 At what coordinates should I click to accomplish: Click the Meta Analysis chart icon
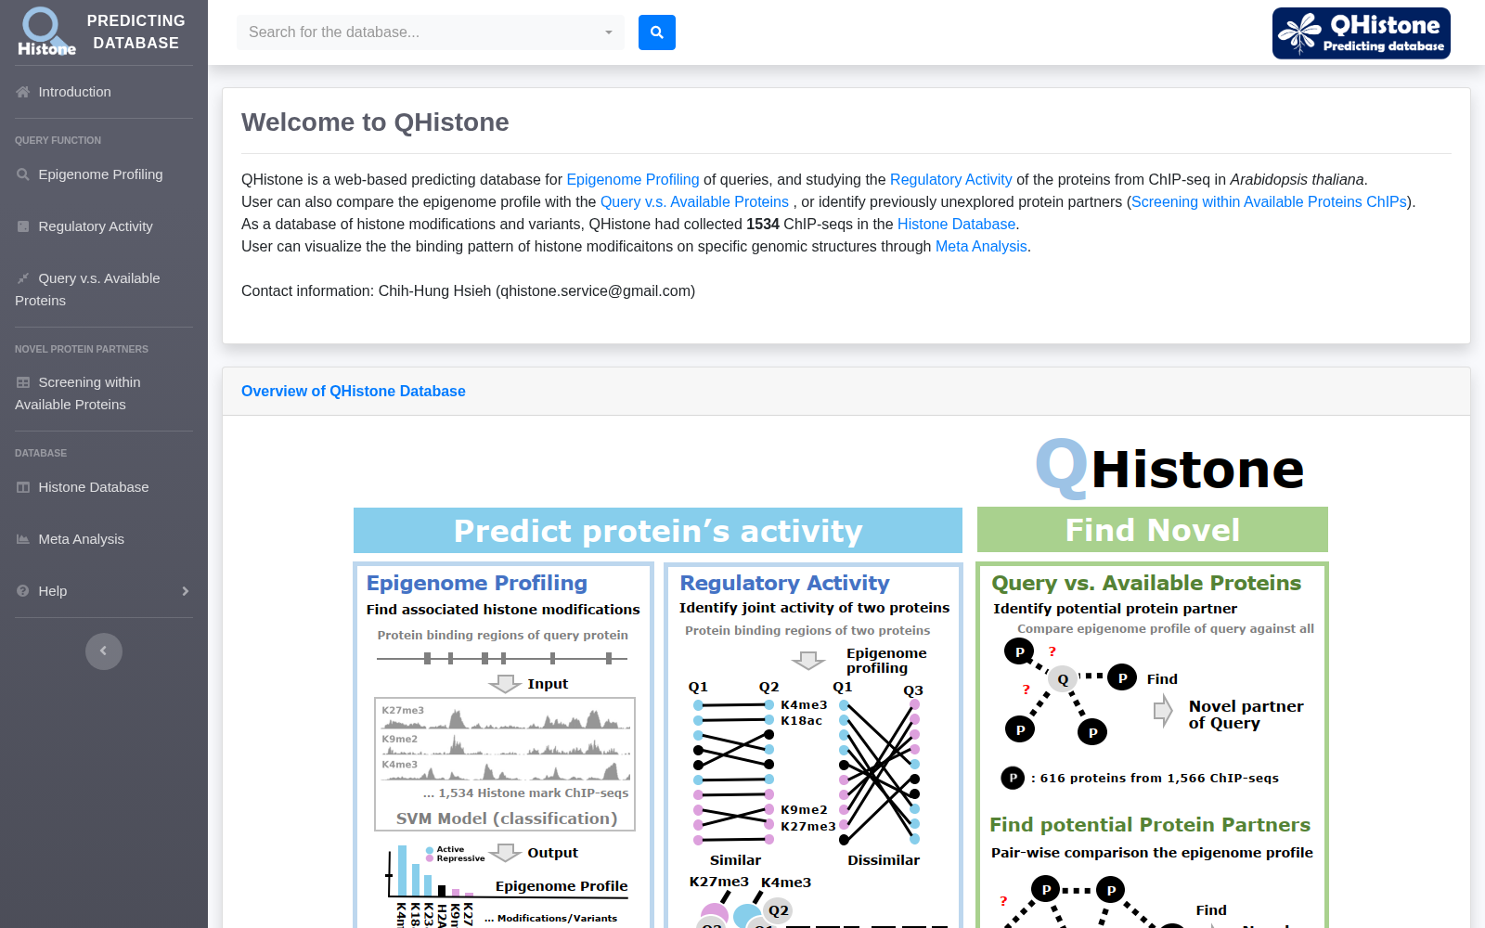tap(23, 539)
